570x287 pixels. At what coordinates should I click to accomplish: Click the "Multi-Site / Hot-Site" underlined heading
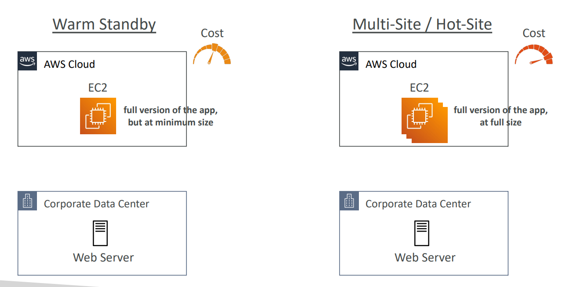tap(422, 24)
